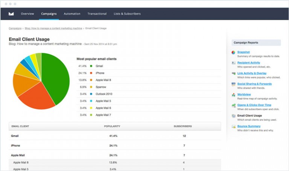Image resolution: width=289 pixels, height=171 pixels.
Task: Click the green Gmail pie slice
Action: coord(55,79)
